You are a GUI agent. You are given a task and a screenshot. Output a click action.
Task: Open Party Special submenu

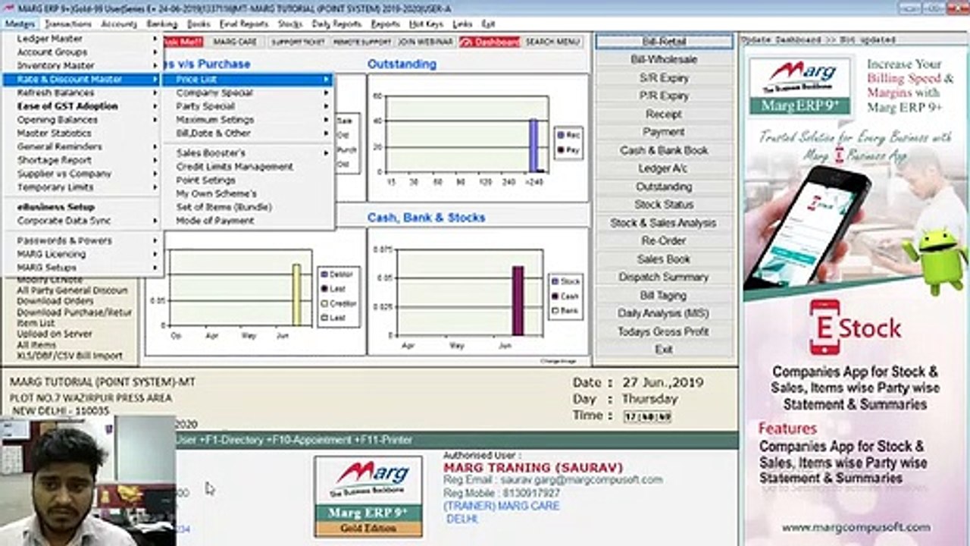coord(248,106)
